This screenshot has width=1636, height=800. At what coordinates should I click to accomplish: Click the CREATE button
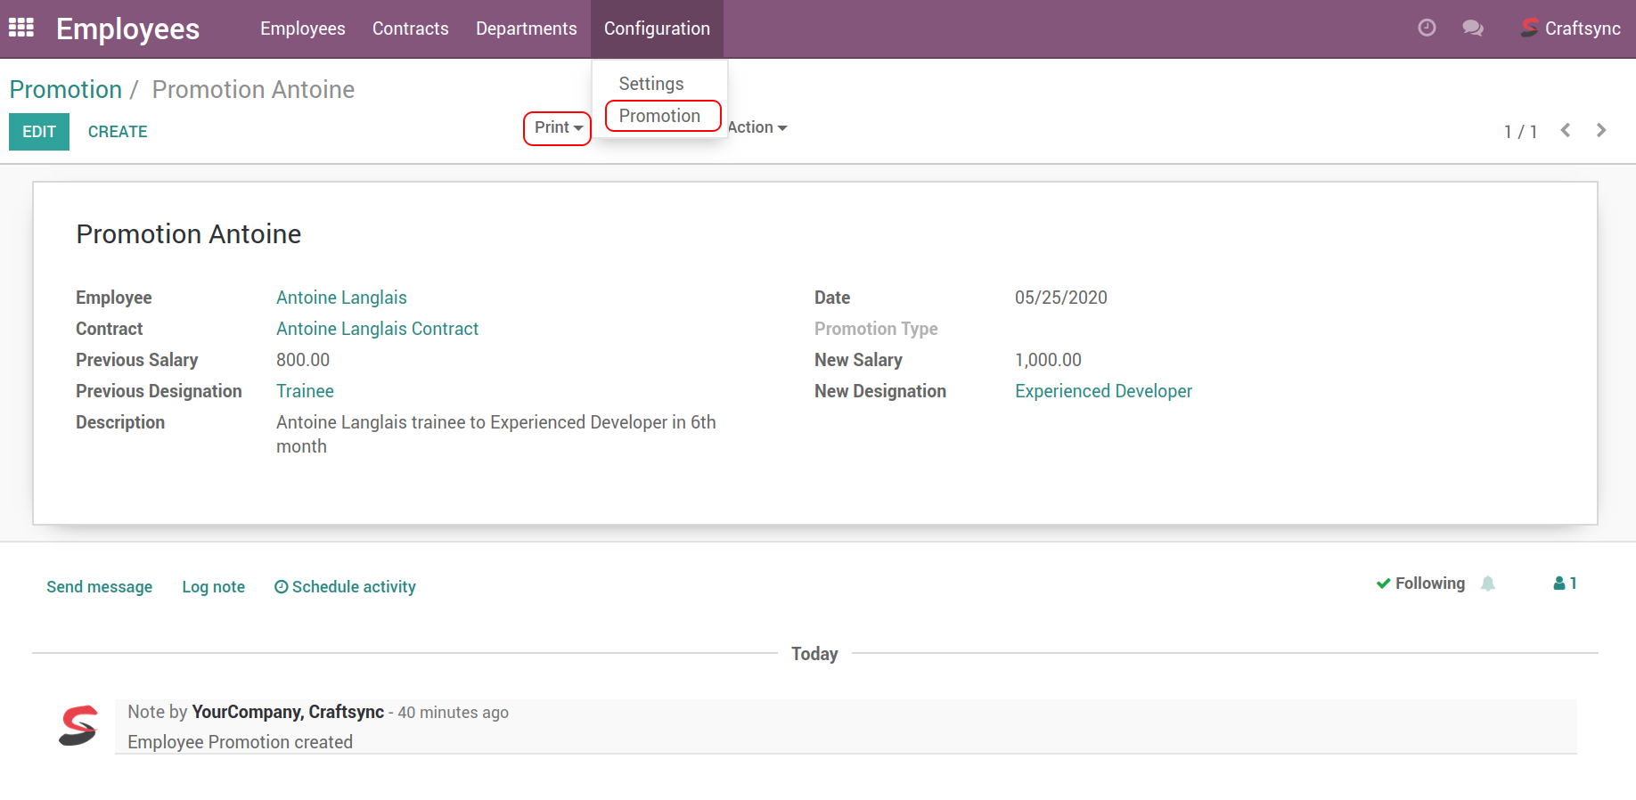[118, 132]
